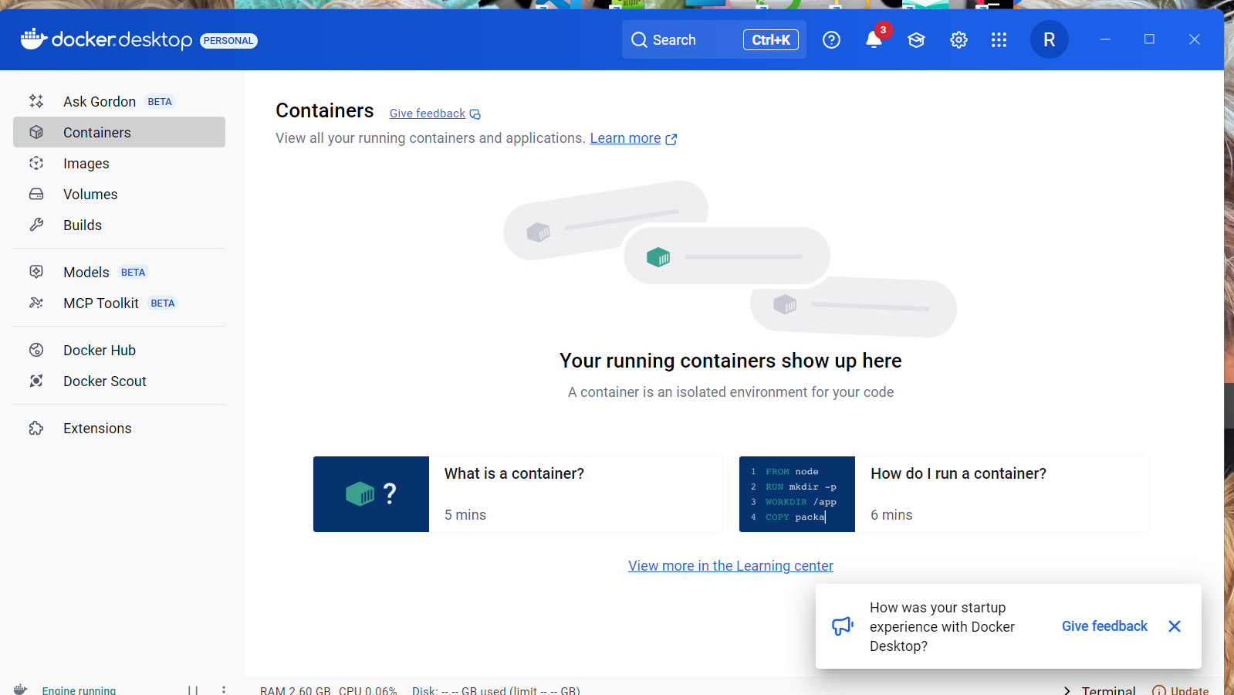This screenshot has width=1234, height=695.
Task: Open the Terminal panel
Action: [x=1100, y=690]
